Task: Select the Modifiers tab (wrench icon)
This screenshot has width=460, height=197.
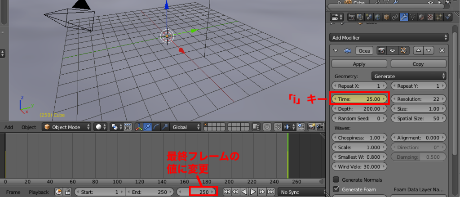Action: click(404, 17)
